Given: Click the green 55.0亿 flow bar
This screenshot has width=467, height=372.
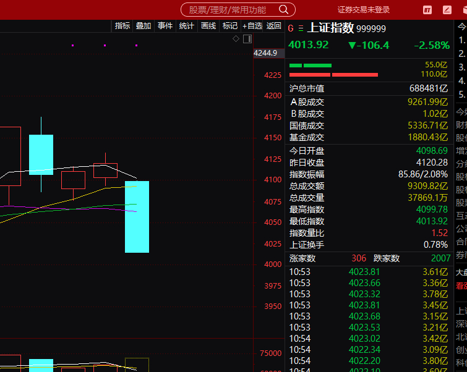Looking at the screenshot, I should pos(311,66).
